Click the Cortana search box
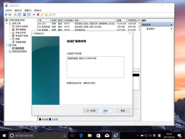This screenshot has width=185, height=139. 38,136
